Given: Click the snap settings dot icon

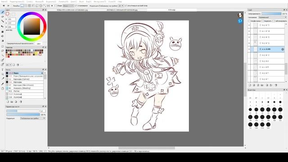Looking at the screenshot, I should tap(52, 6).
